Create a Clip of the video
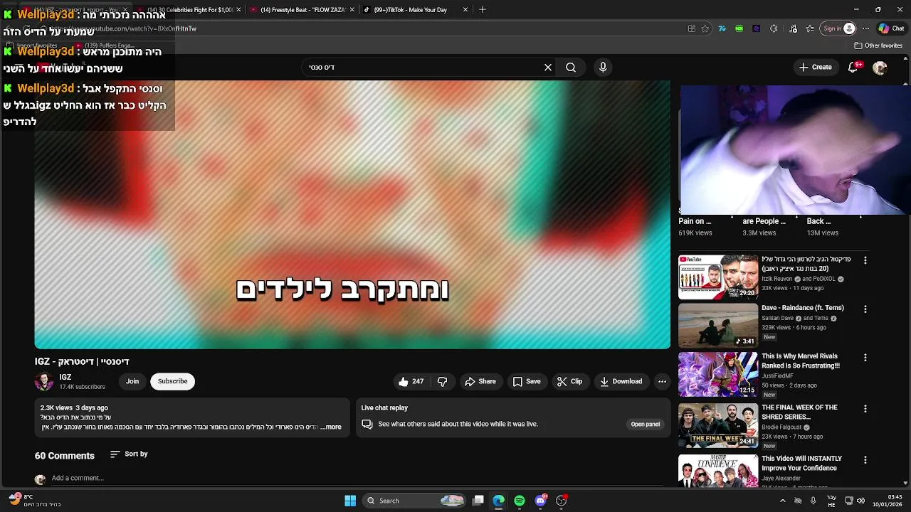The width and height of the screenshot is (911, 512). tap(569, 381)
